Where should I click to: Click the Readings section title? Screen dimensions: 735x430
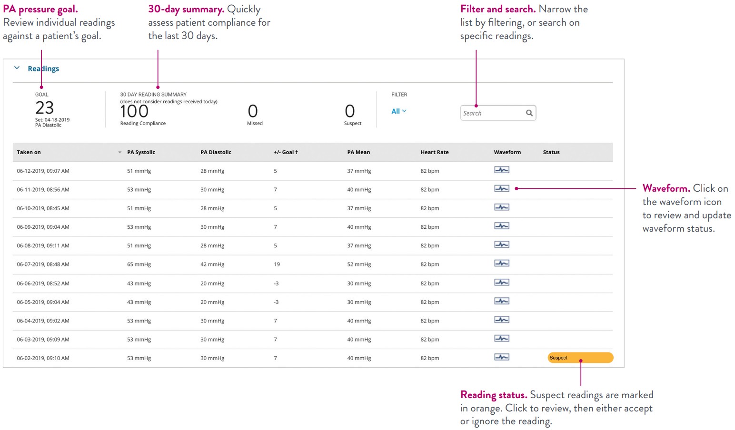[43, 68]
